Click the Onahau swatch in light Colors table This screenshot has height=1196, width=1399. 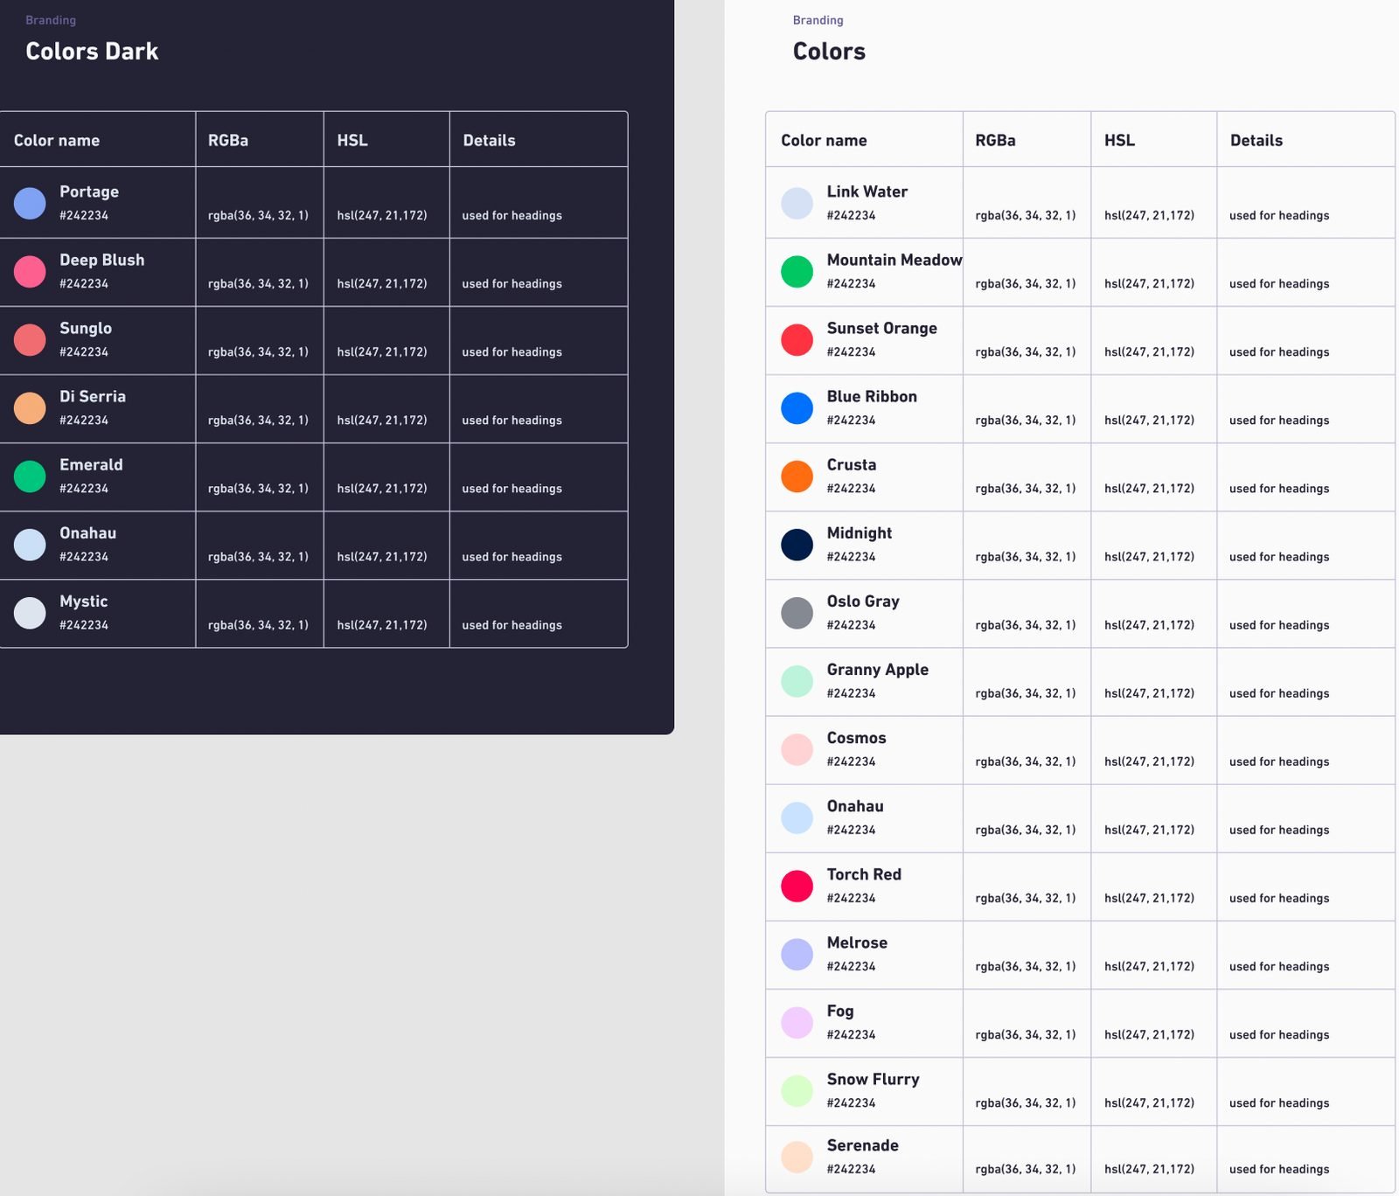pos(797,817)
